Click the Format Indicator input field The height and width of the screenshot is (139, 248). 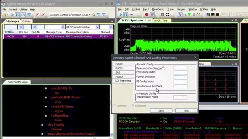180,77
